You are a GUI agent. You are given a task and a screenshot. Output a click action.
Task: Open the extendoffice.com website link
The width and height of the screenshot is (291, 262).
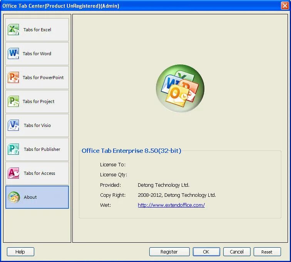(171, 205)
